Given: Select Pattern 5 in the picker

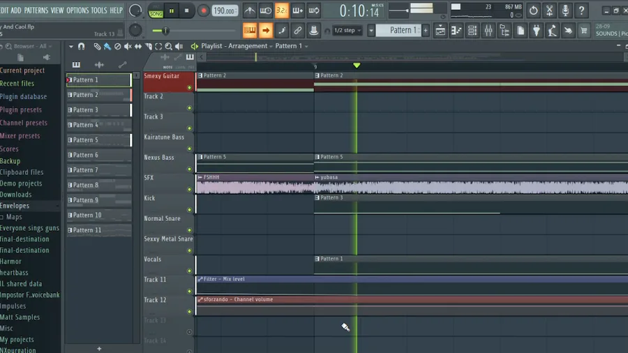Looking at the screenshot, I should coord(99,140).
